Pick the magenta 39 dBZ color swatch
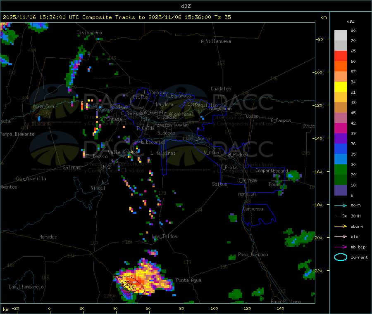Image resolution: width=372 pixels, height=314 pixels. coord(341,128)
